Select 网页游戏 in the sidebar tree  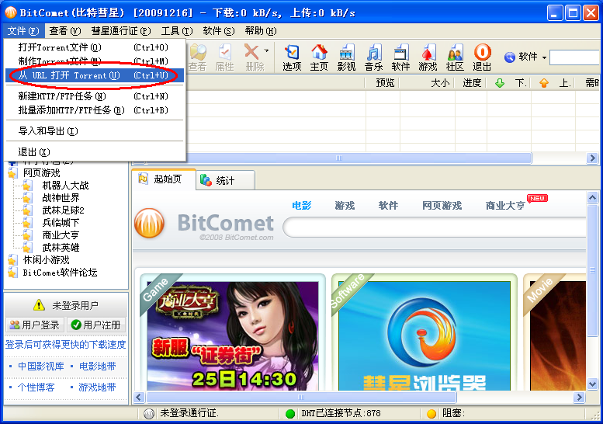42,172
